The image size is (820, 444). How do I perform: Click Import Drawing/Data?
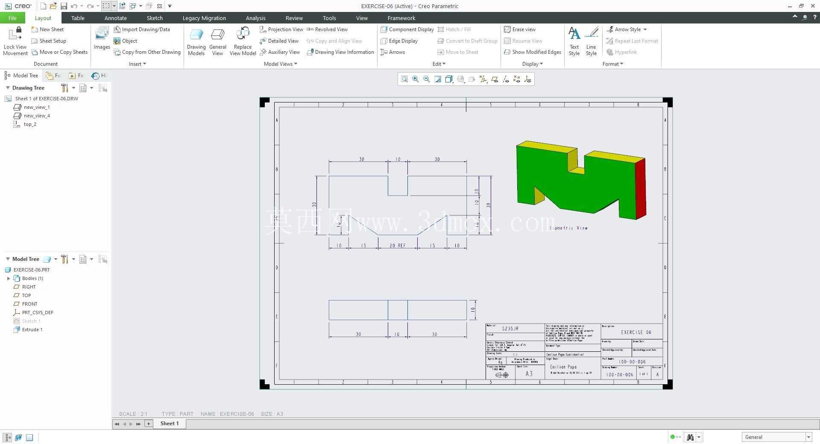[x=142, y=29]
